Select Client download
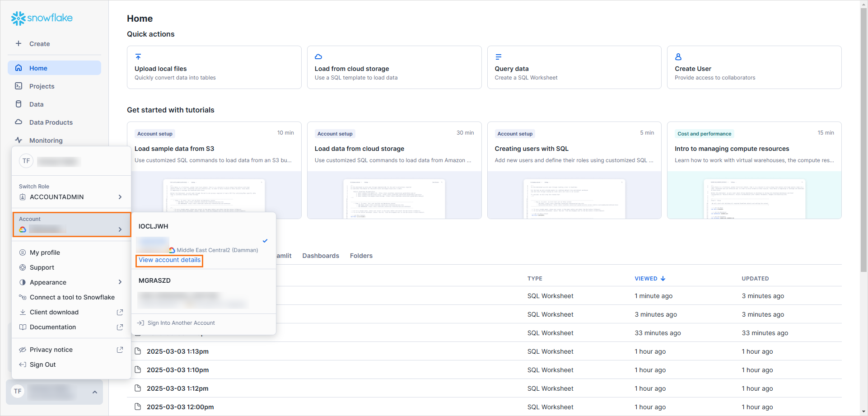Screen dimensions: 868x416 click(x=71, y=312)
